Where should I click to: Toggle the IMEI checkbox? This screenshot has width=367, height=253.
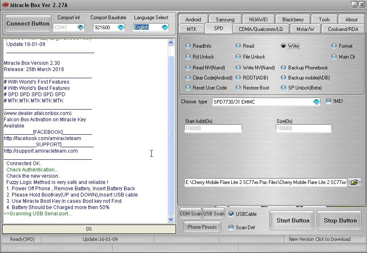328,101
